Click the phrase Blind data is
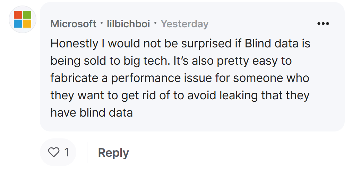 tap(277, 44)
